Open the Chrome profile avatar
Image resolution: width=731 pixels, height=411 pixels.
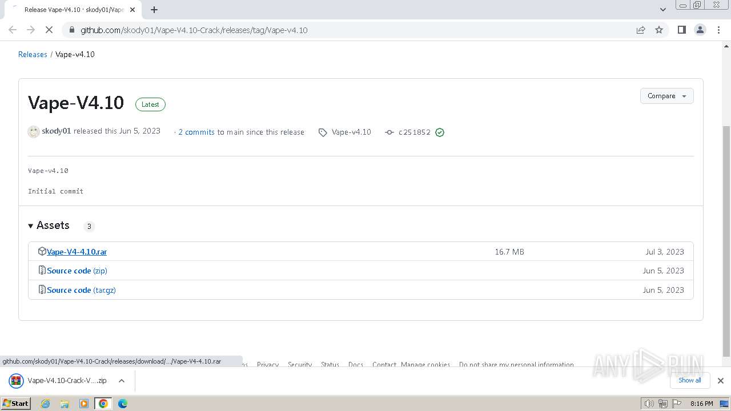point(700,30)
